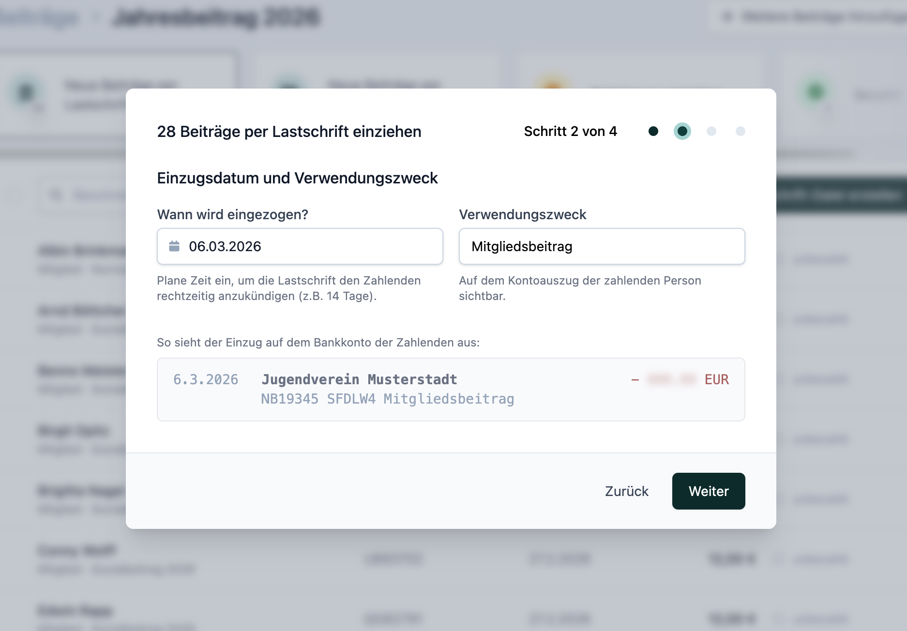Click "Jugendverein Musterstadt" in the bank preview
Image resolution: width=907 pixels, height=631 pixels.
(359, 379)
